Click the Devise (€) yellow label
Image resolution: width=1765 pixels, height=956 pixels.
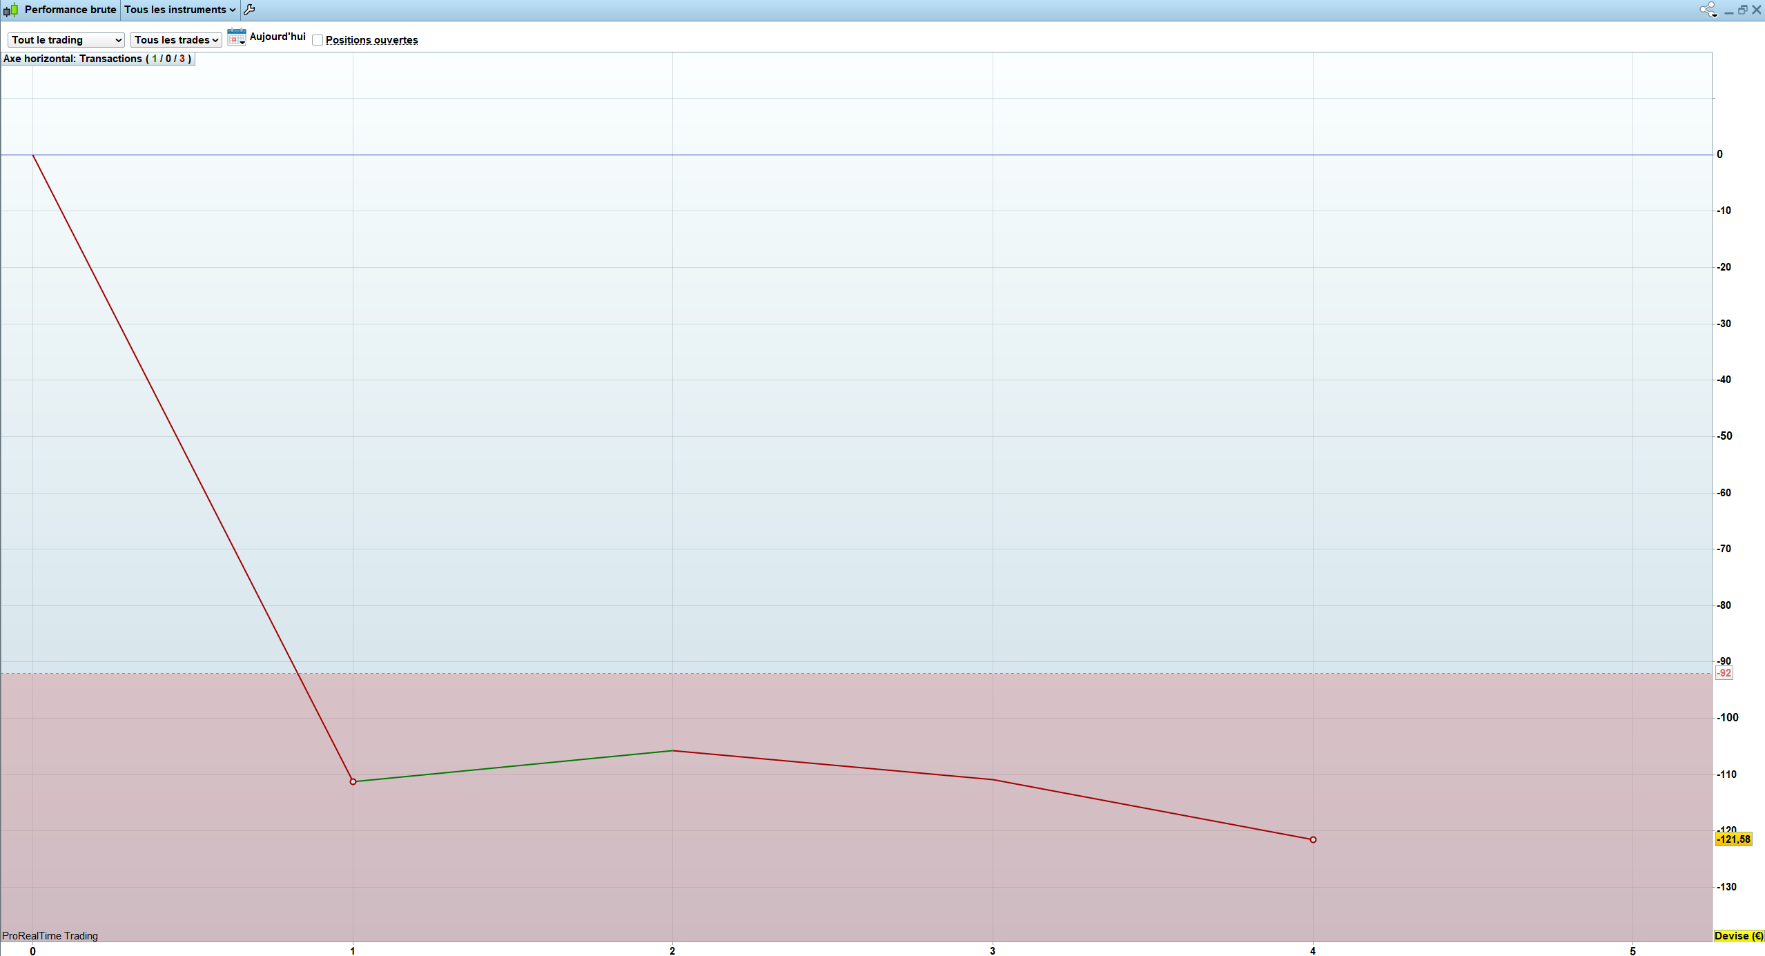click(1738, 936)
